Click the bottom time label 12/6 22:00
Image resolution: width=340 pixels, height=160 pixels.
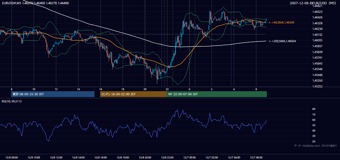167,158
